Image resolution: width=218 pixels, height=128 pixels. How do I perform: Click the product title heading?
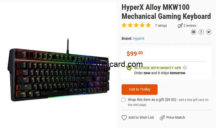point(166,12)
